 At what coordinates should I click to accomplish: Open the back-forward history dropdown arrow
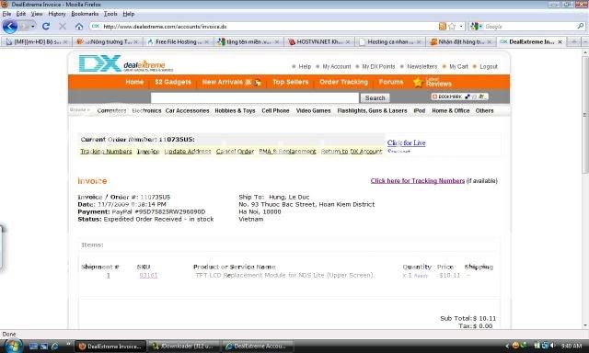(33, 27)
